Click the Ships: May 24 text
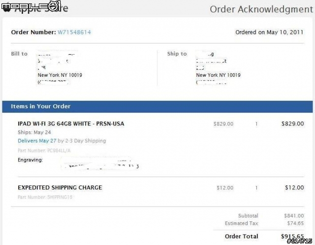 pyautogui.click(x=34, y=132)
